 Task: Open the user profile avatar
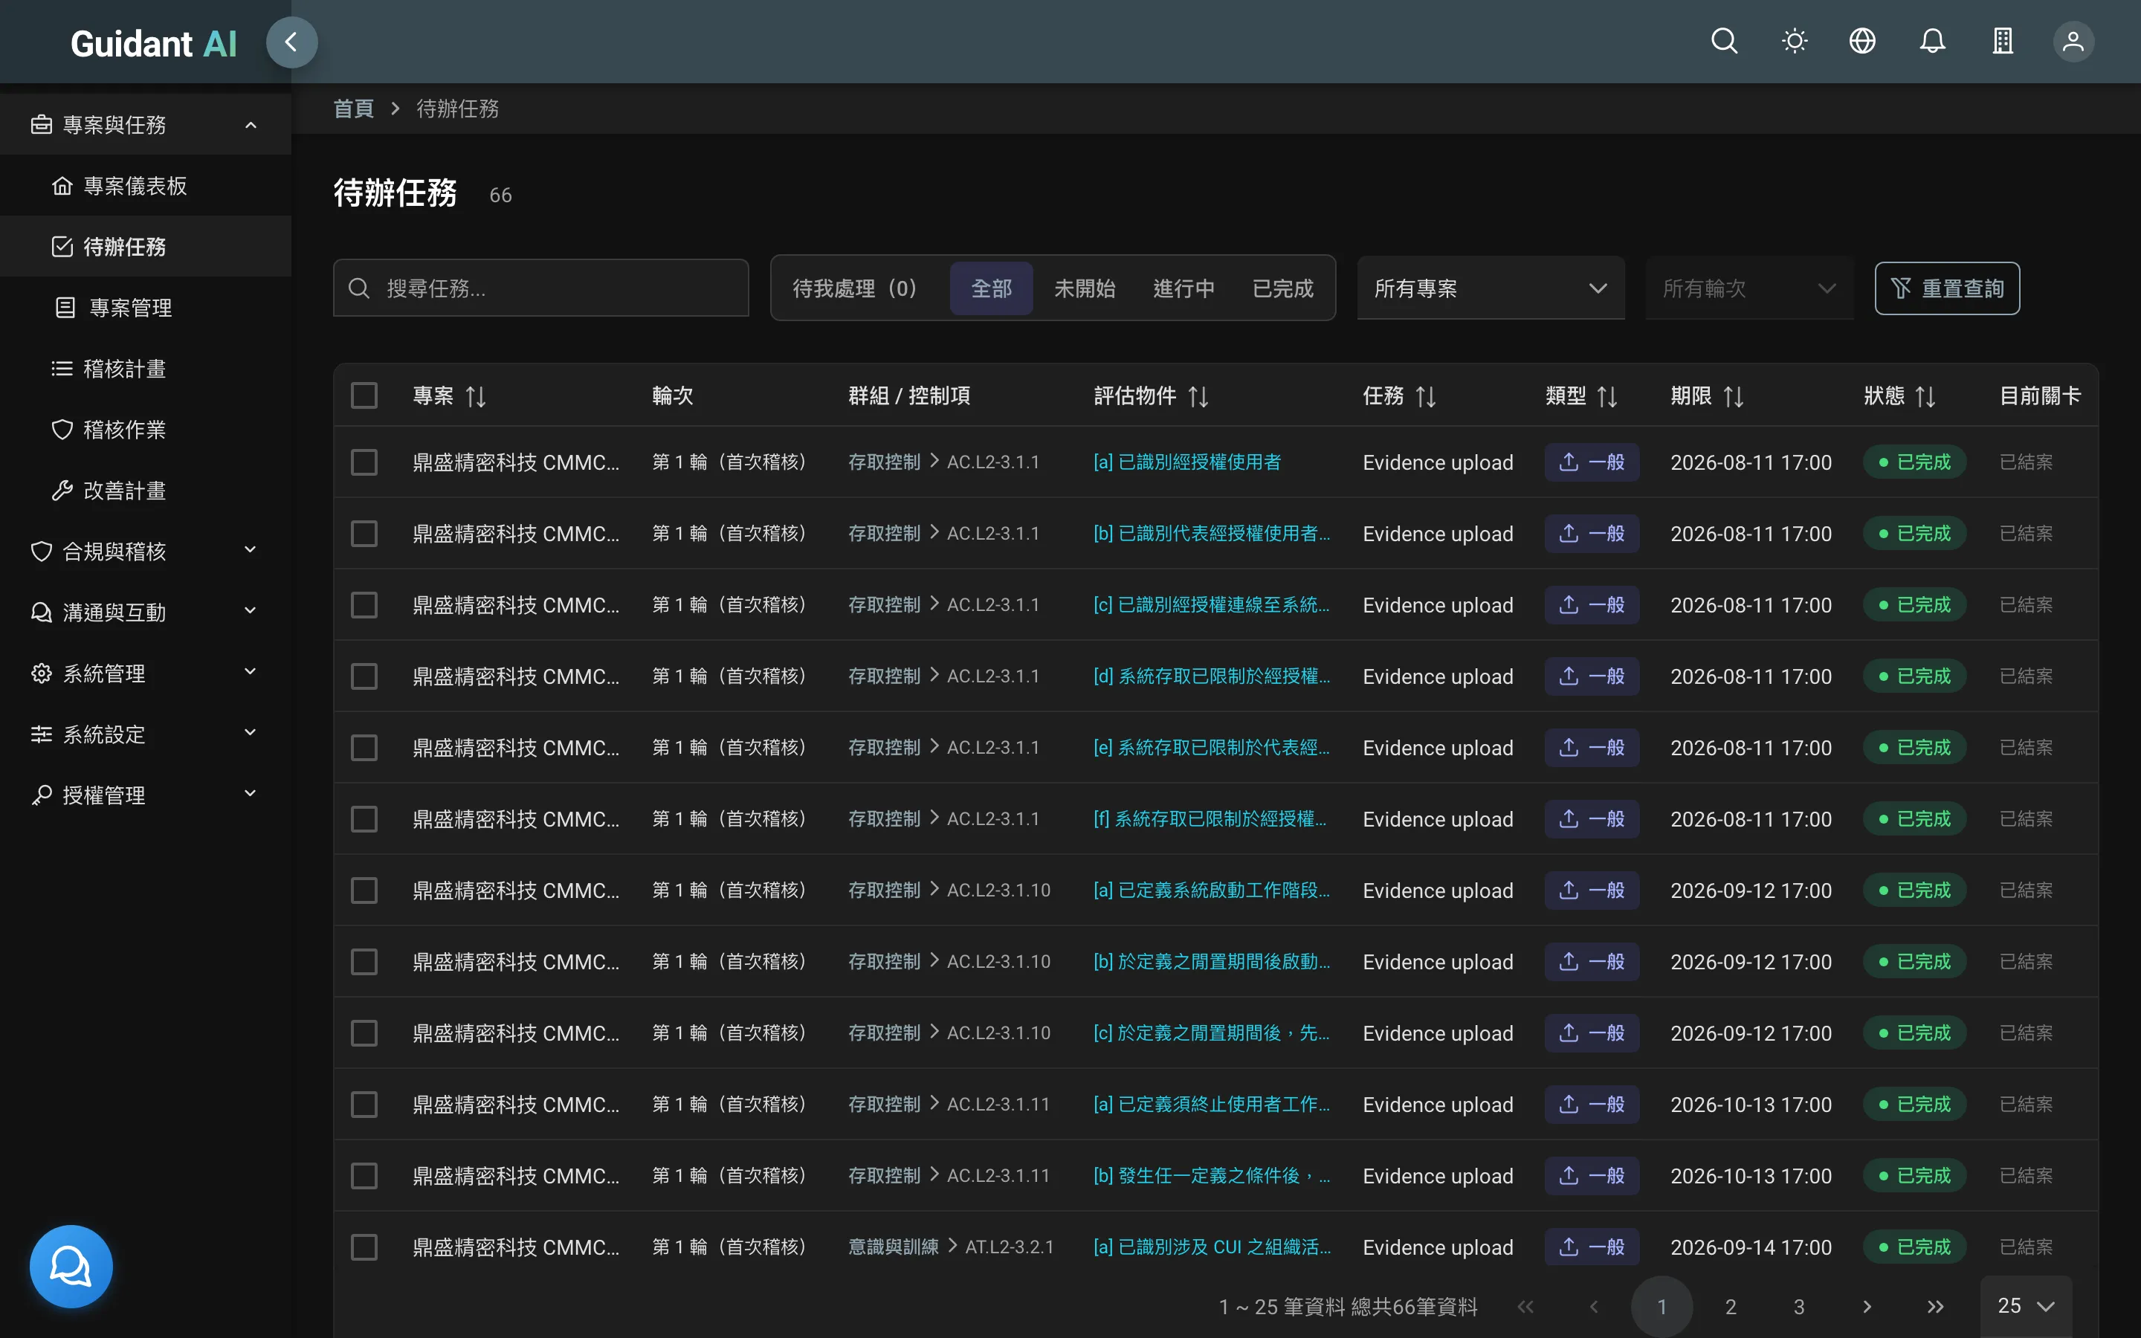point(2073,42)
